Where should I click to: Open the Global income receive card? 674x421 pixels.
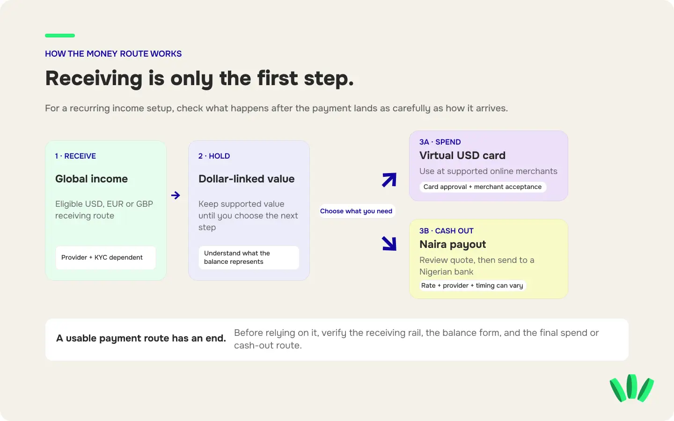point(106,210)
